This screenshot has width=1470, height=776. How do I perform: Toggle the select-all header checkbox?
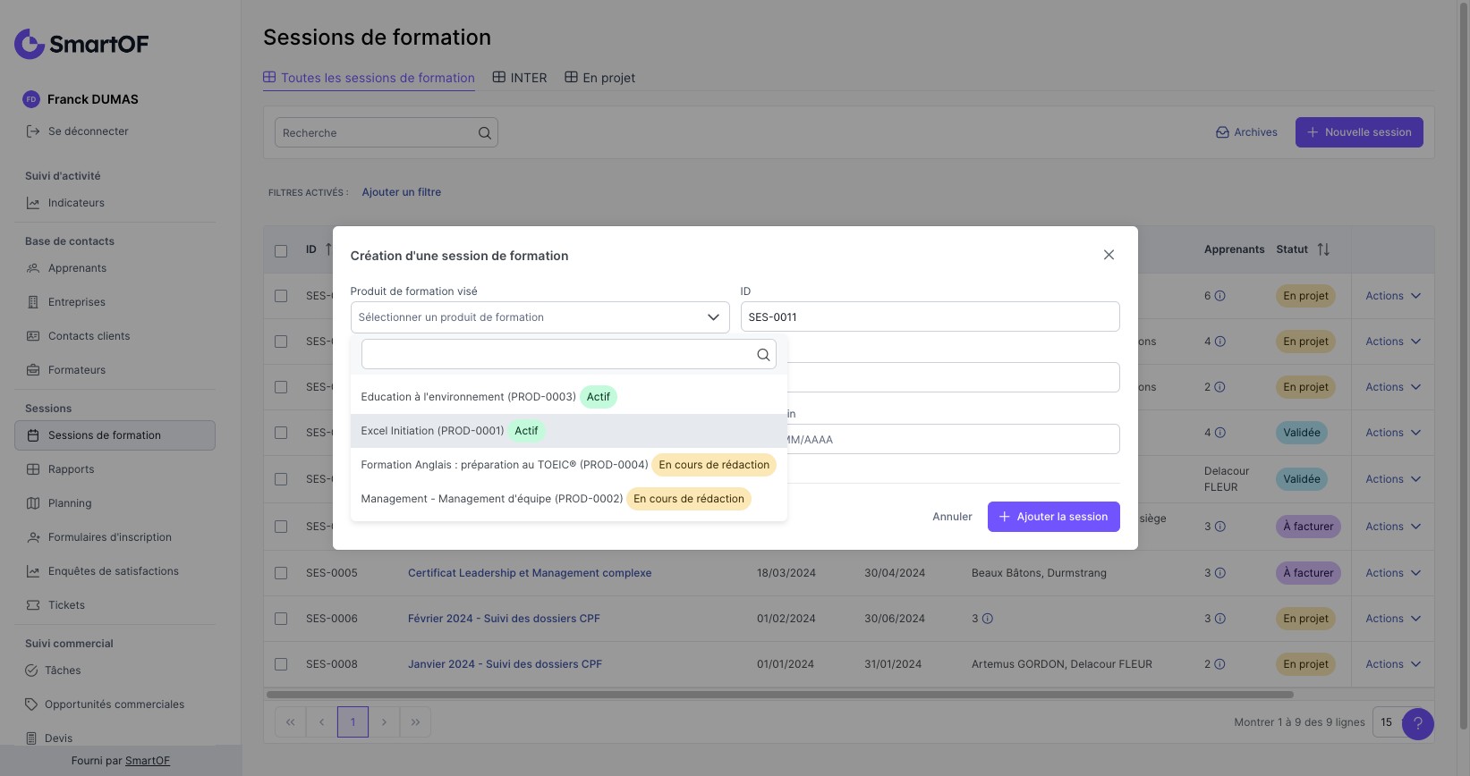click(x=281, y=250)
